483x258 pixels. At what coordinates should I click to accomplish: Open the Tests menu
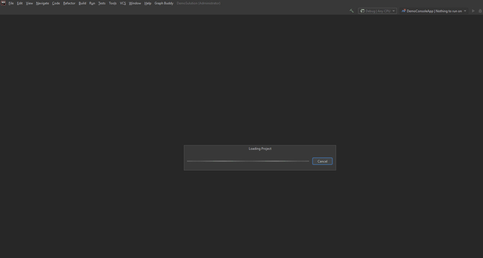(x=102, y=3)
